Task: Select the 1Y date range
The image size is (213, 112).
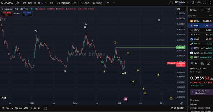Action: (x=31, y=108)
